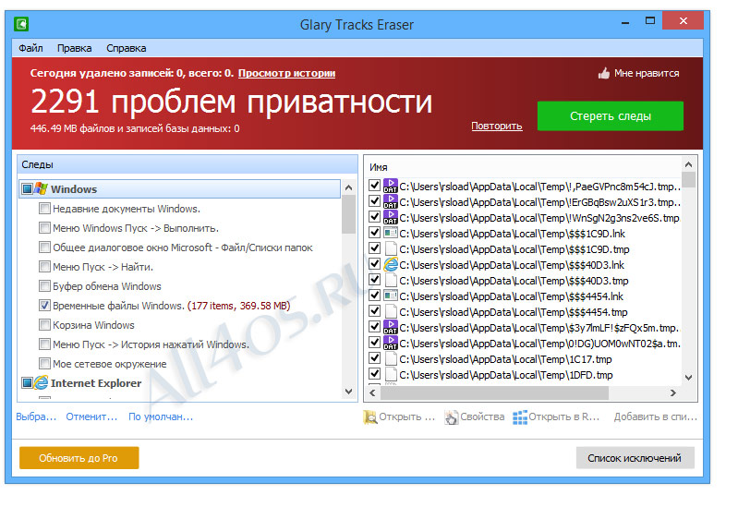Click the Выбра... link

[36, 416]
